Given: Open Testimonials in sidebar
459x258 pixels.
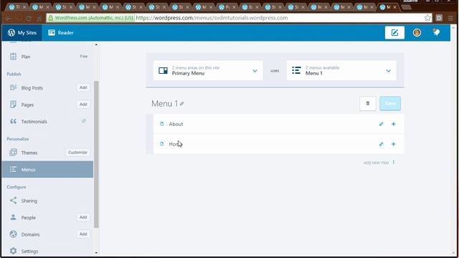Looking at the screenshot, I should click(x=34, y=121).
